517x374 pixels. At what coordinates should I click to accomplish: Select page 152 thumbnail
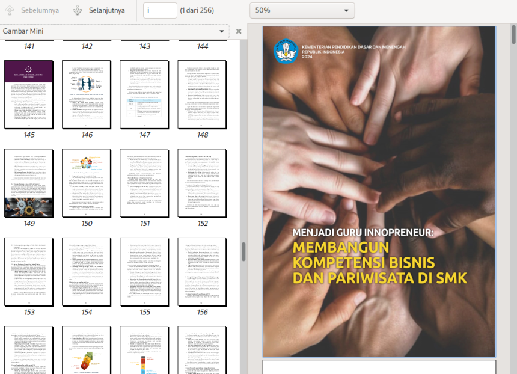202,183
